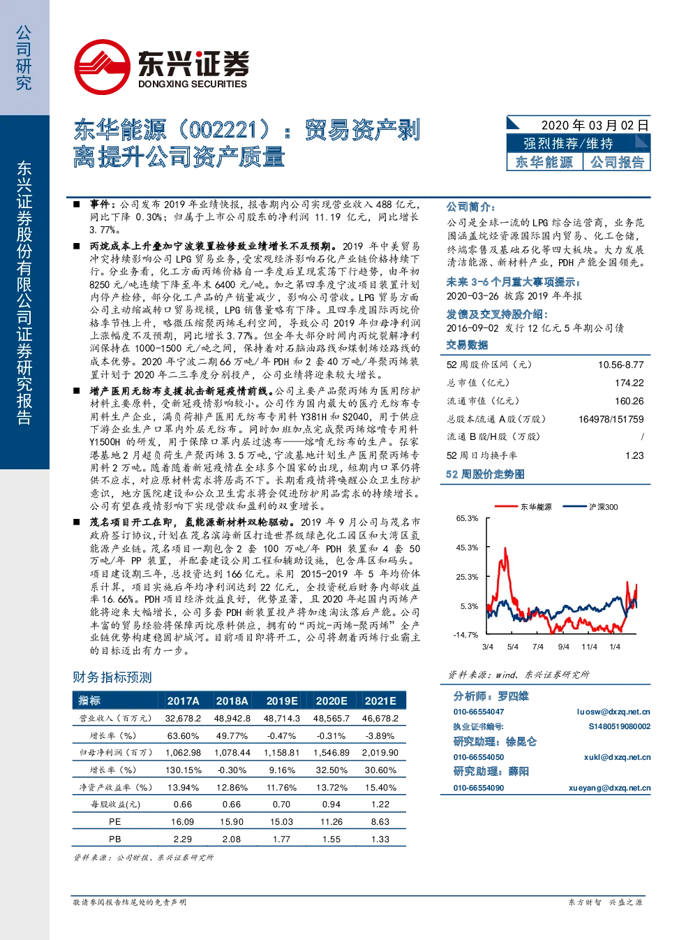This screenshot has height=940, width=693.
Task: Click the 11/4 x-axis label on chart
Action: pos(589,647)
